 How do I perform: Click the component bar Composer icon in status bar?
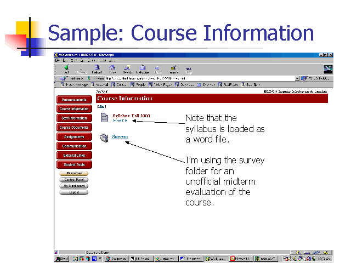[326, 253]
